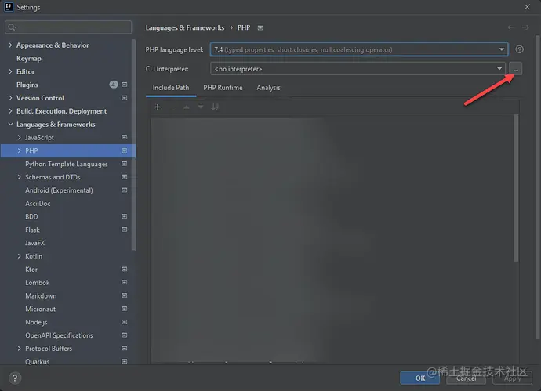This screenshot has width=541, height=391.
Task: Click project-level icon next to BDD
Action: [125, 216]
